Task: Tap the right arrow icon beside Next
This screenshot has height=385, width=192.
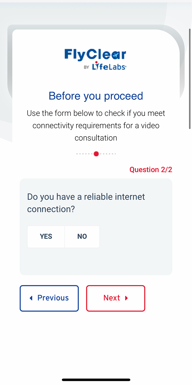Action: coord(126,298)
